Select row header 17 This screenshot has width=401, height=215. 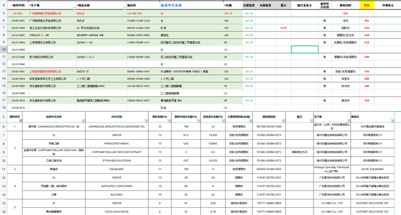[x=4, y=100]
